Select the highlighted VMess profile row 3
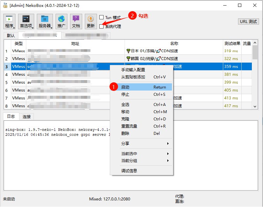This screenshot has width=263, height=207. click(x=49, y=66)
